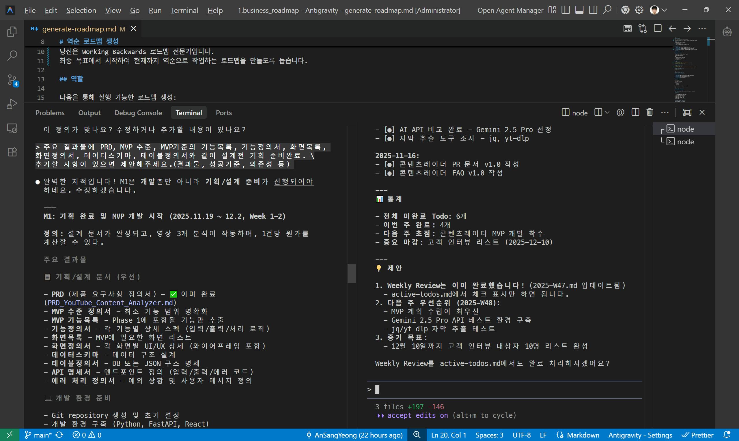
Task: Click Open Agent Manager
Action: [510, 10]
